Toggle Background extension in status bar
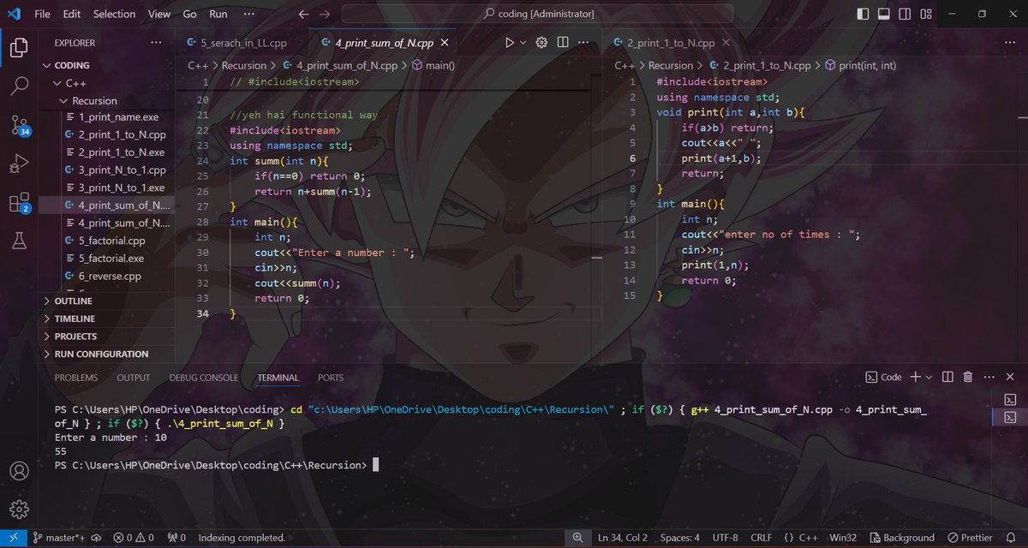Image resolution: width=1028 pixels, height=548 pixels. tap(902, 538)
